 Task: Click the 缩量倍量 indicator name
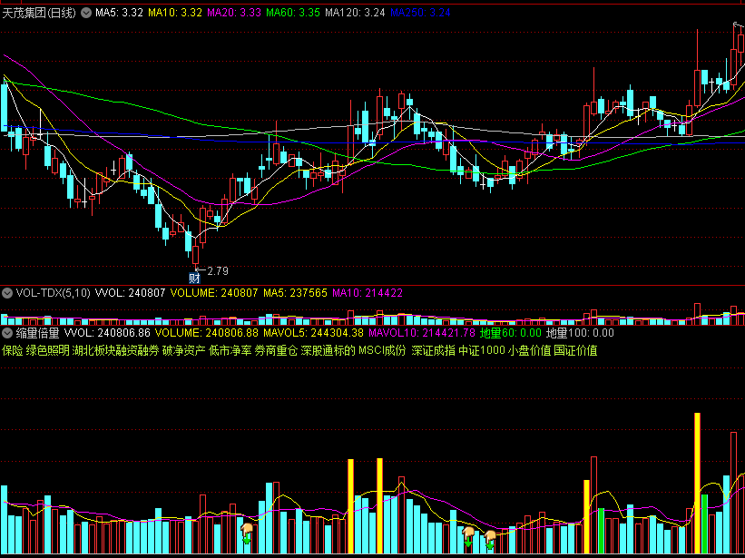tap(37, 333)
